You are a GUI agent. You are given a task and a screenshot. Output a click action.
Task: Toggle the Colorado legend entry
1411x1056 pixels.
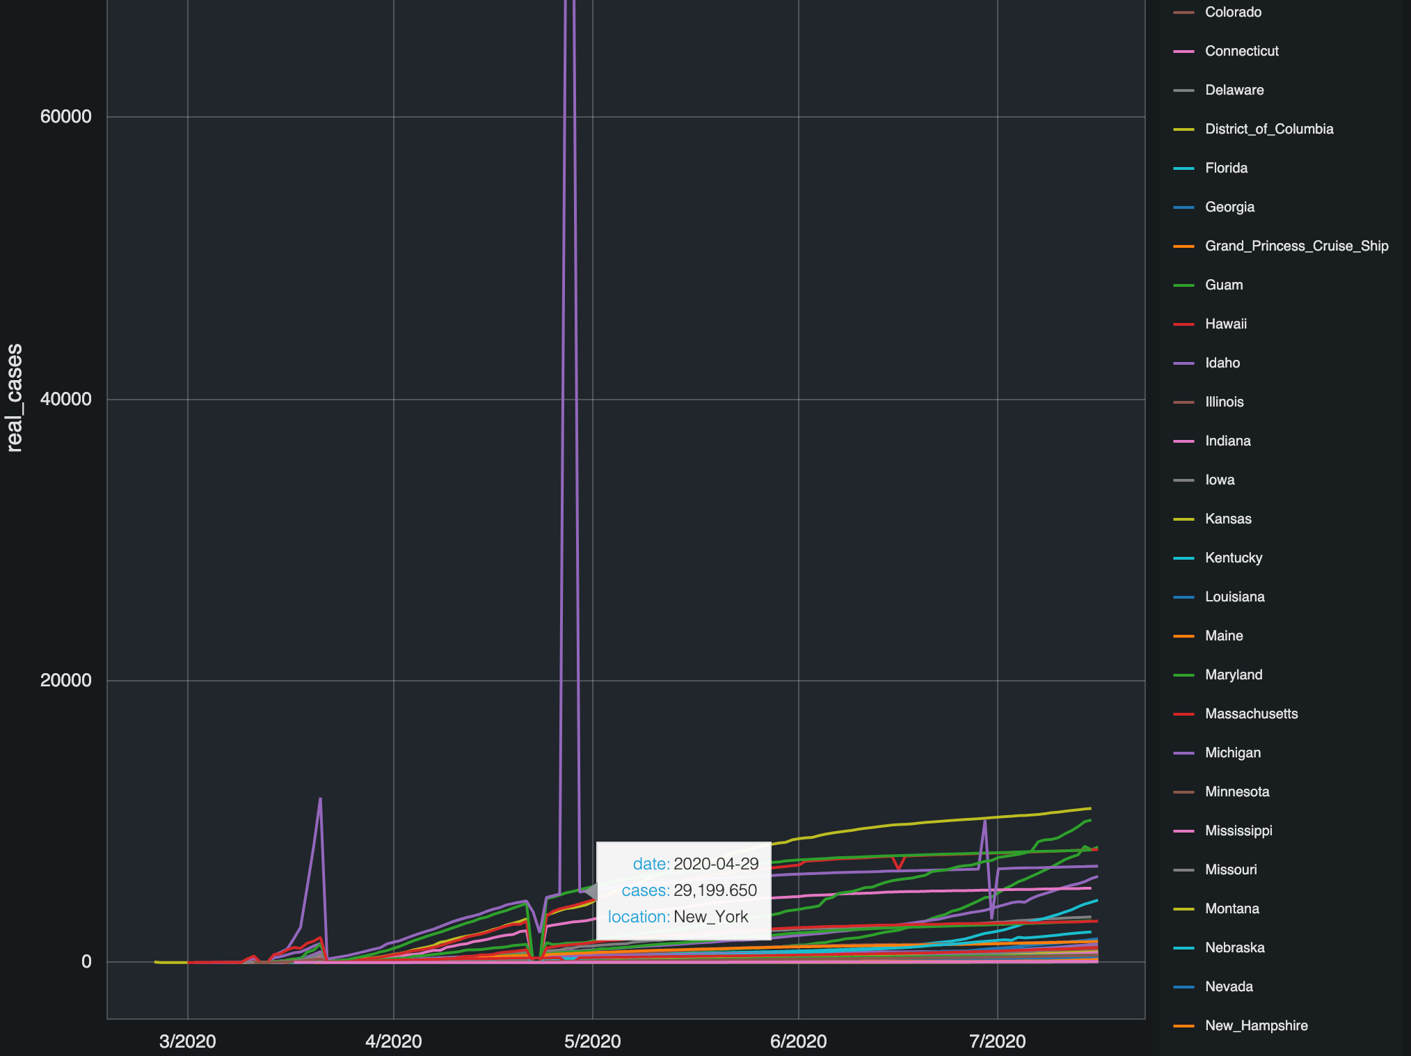tap(1232, 13)
